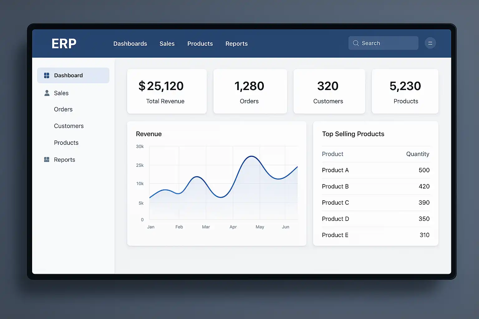
Task: Open the 320 Customers stat card
Action: click(329, 91)
